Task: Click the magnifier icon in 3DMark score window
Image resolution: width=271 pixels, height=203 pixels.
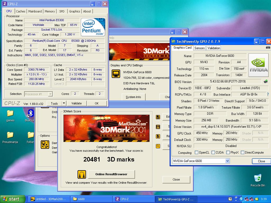Action: point(158,146)
